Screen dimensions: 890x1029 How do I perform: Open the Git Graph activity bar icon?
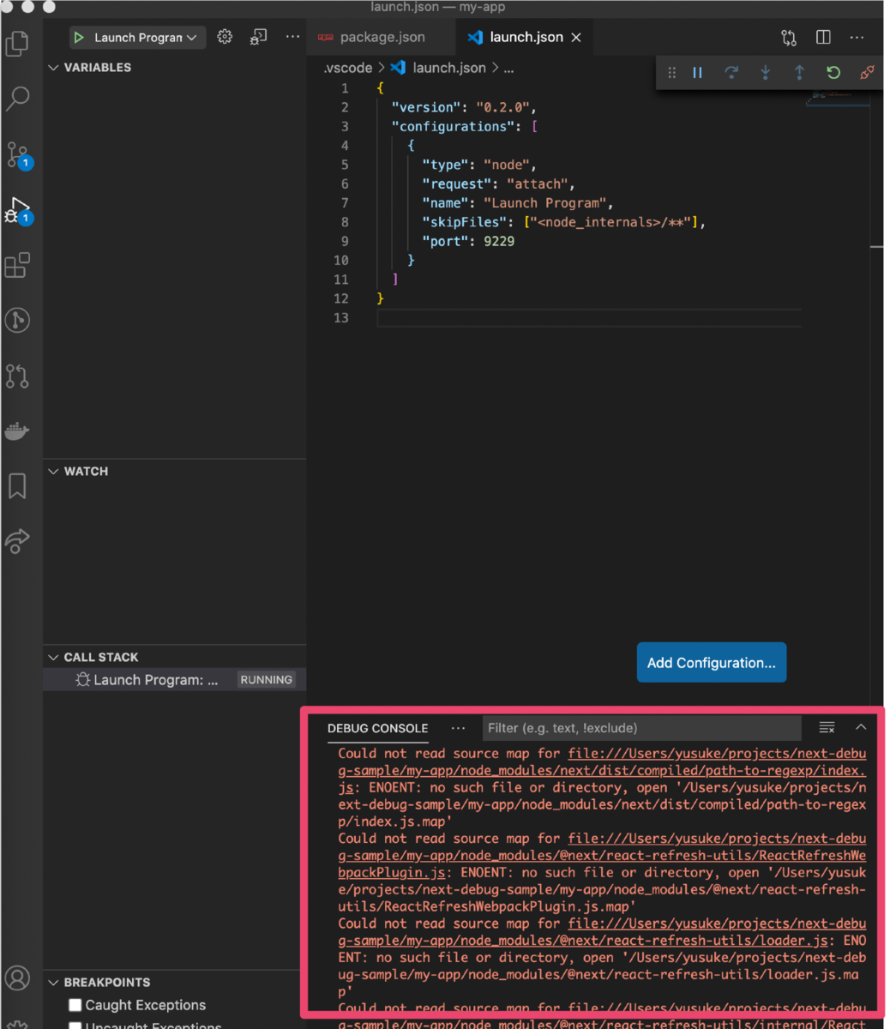click(17, 321)
